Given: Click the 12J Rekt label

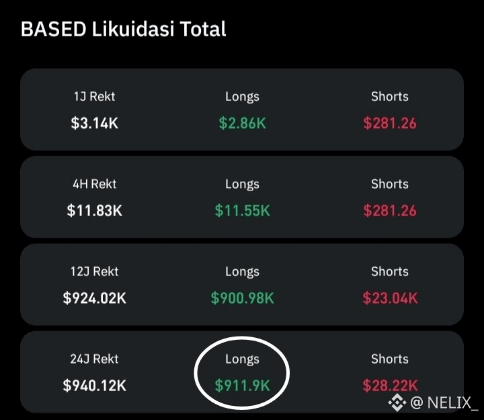Looking at the screenshot, I should (x=95, y=271).
